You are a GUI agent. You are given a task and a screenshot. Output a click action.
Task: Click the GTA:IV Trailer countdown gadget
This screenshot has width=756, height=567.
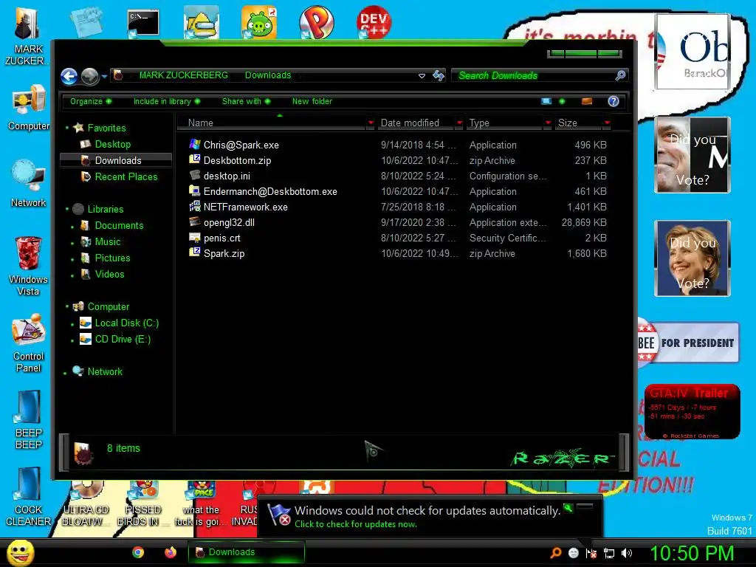click(x=692, y=411)
